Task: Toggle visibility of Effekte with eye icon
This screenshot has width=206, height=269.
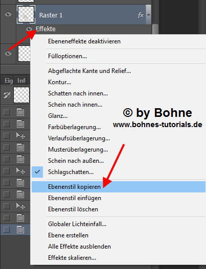Action: tap(29, 29)
